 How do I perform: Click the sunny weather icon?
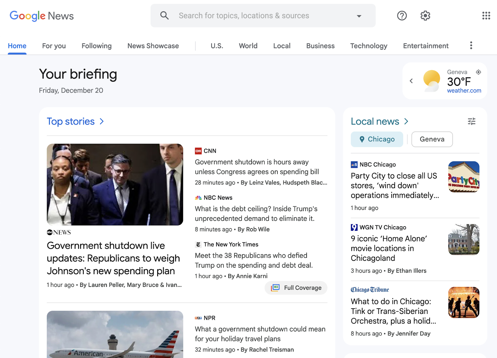pos(431,81)
